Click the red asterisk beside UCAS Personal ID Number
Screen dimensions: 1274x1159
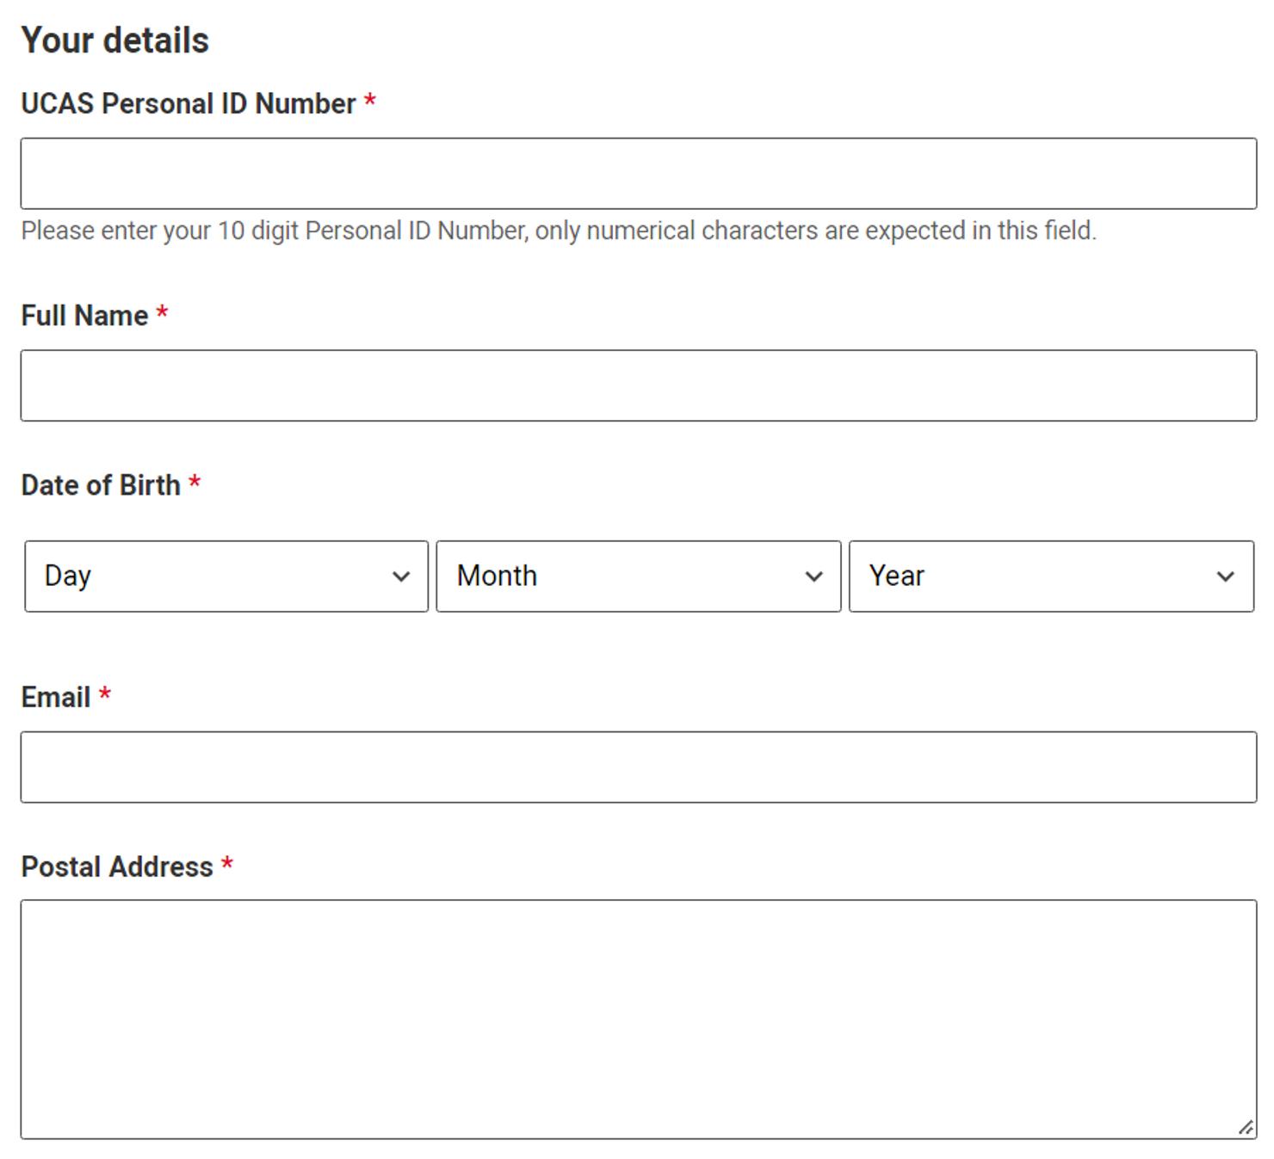(x=370, y=101)
